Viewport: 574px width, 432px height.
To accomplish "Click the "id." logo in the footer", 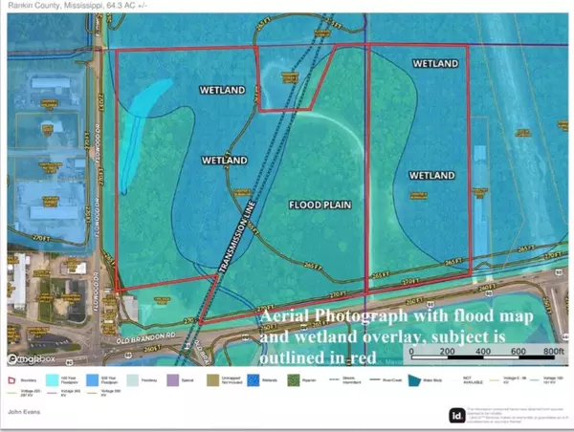I will 457,414.
